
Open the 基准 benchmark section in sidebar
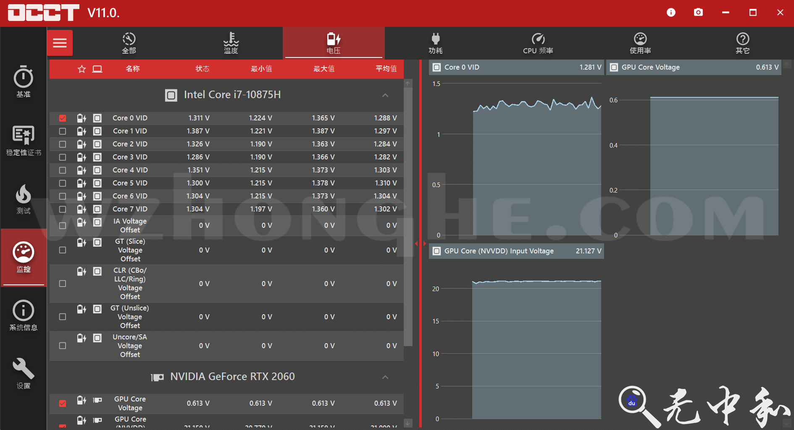pos(24,82)
